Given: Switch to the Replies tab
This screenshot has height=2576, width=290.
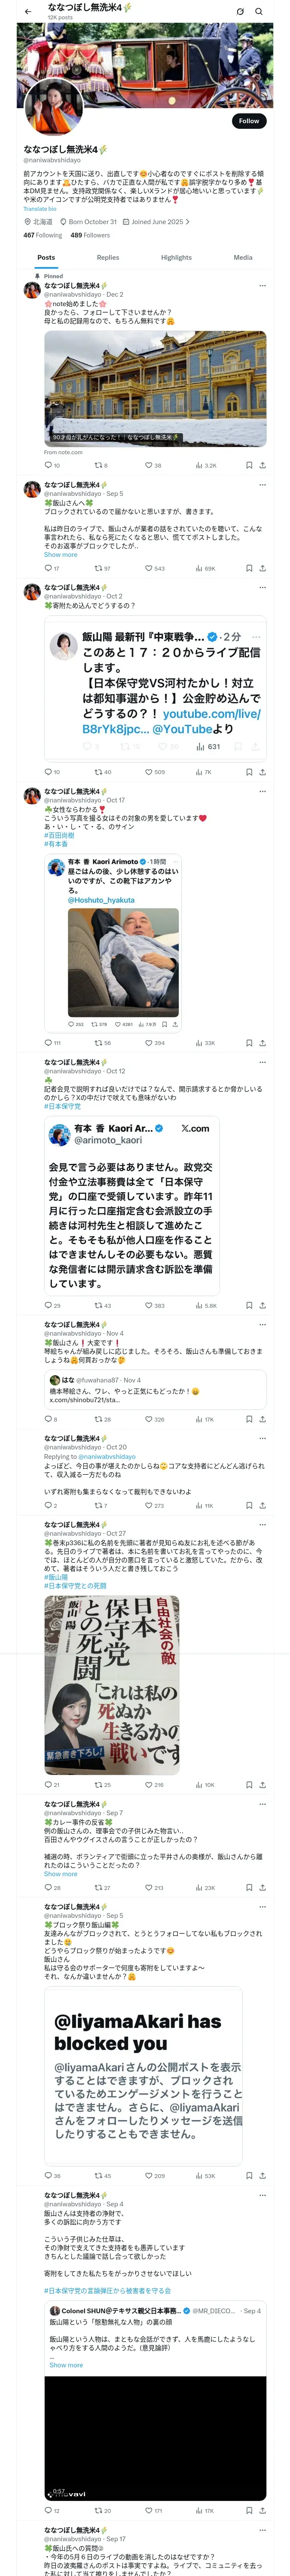Looking at the screenshot, I should 108,258.
